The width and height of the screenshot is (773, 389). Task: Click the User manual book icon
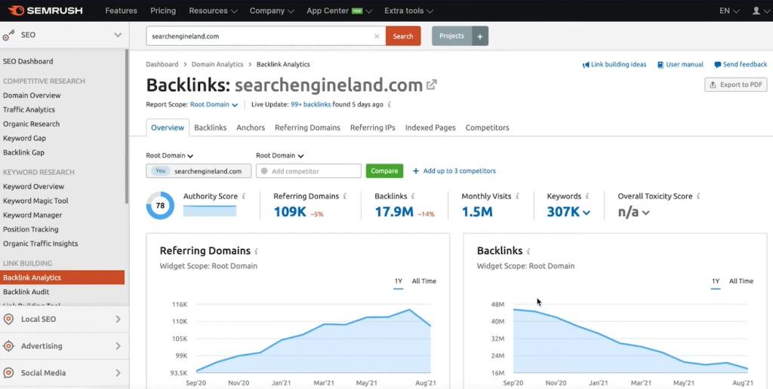tap(660, 65)
